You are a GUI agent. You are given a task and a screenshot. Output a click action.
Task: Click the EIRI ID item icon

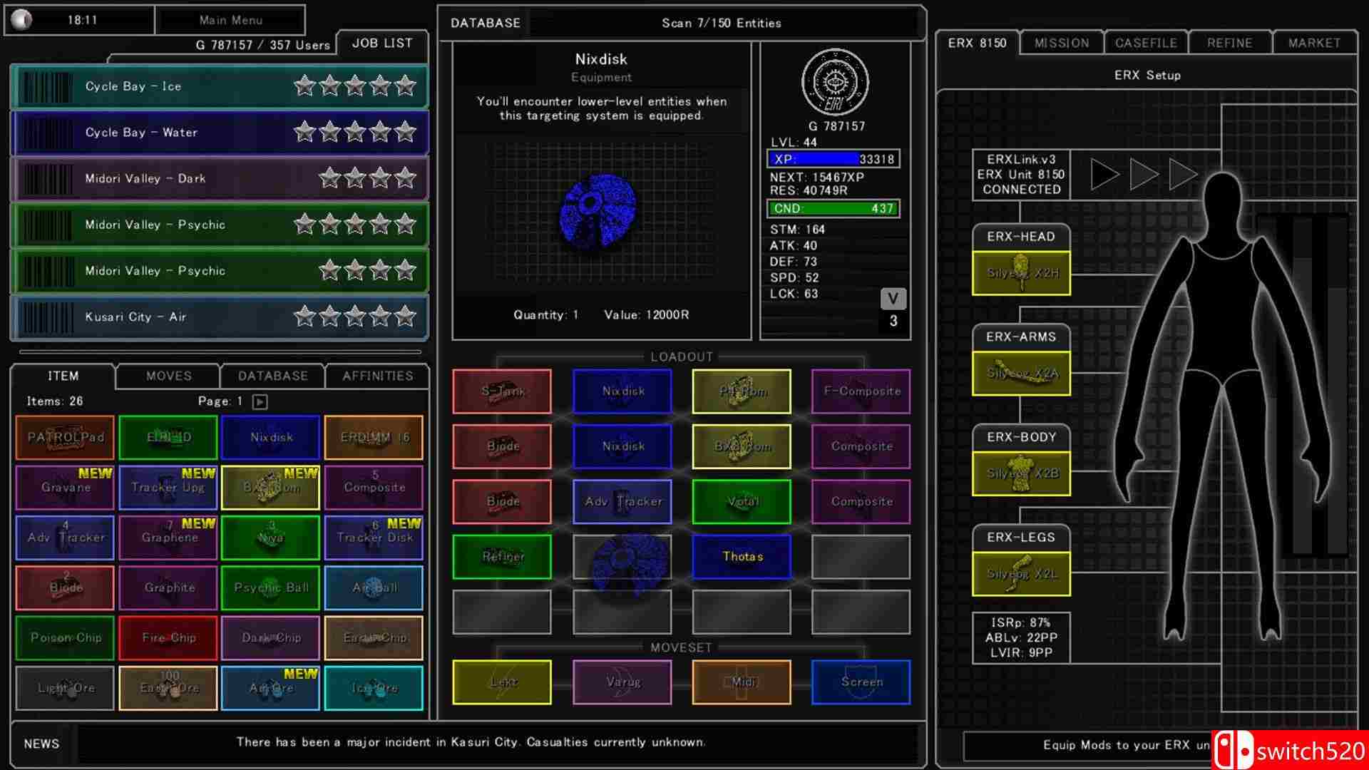pyautogui.click(x=168, y=437)
